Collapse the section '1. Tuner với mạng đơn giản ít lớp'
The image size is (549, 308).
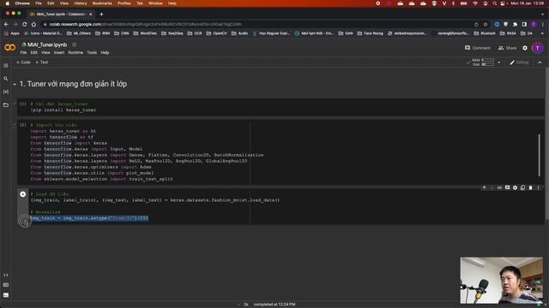15,84
